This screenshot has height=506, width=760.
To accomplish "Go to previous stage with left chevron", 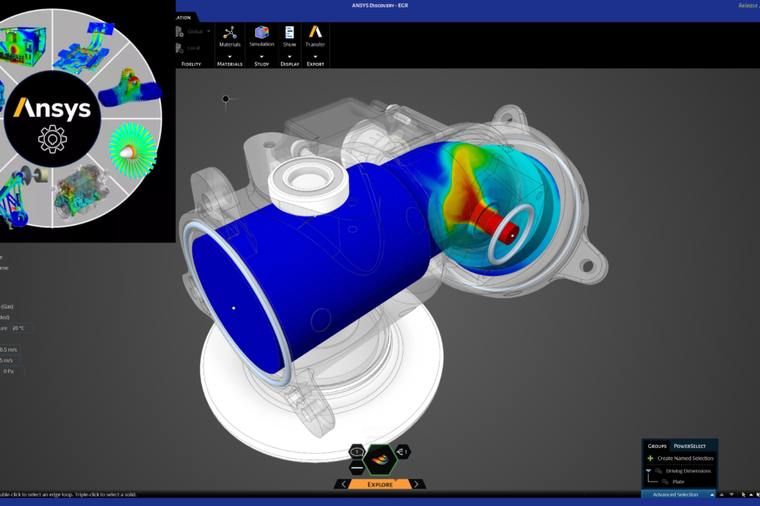I will pos(344,484).
